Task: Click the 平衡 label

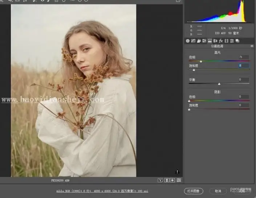Action: (x=192, y=80)
